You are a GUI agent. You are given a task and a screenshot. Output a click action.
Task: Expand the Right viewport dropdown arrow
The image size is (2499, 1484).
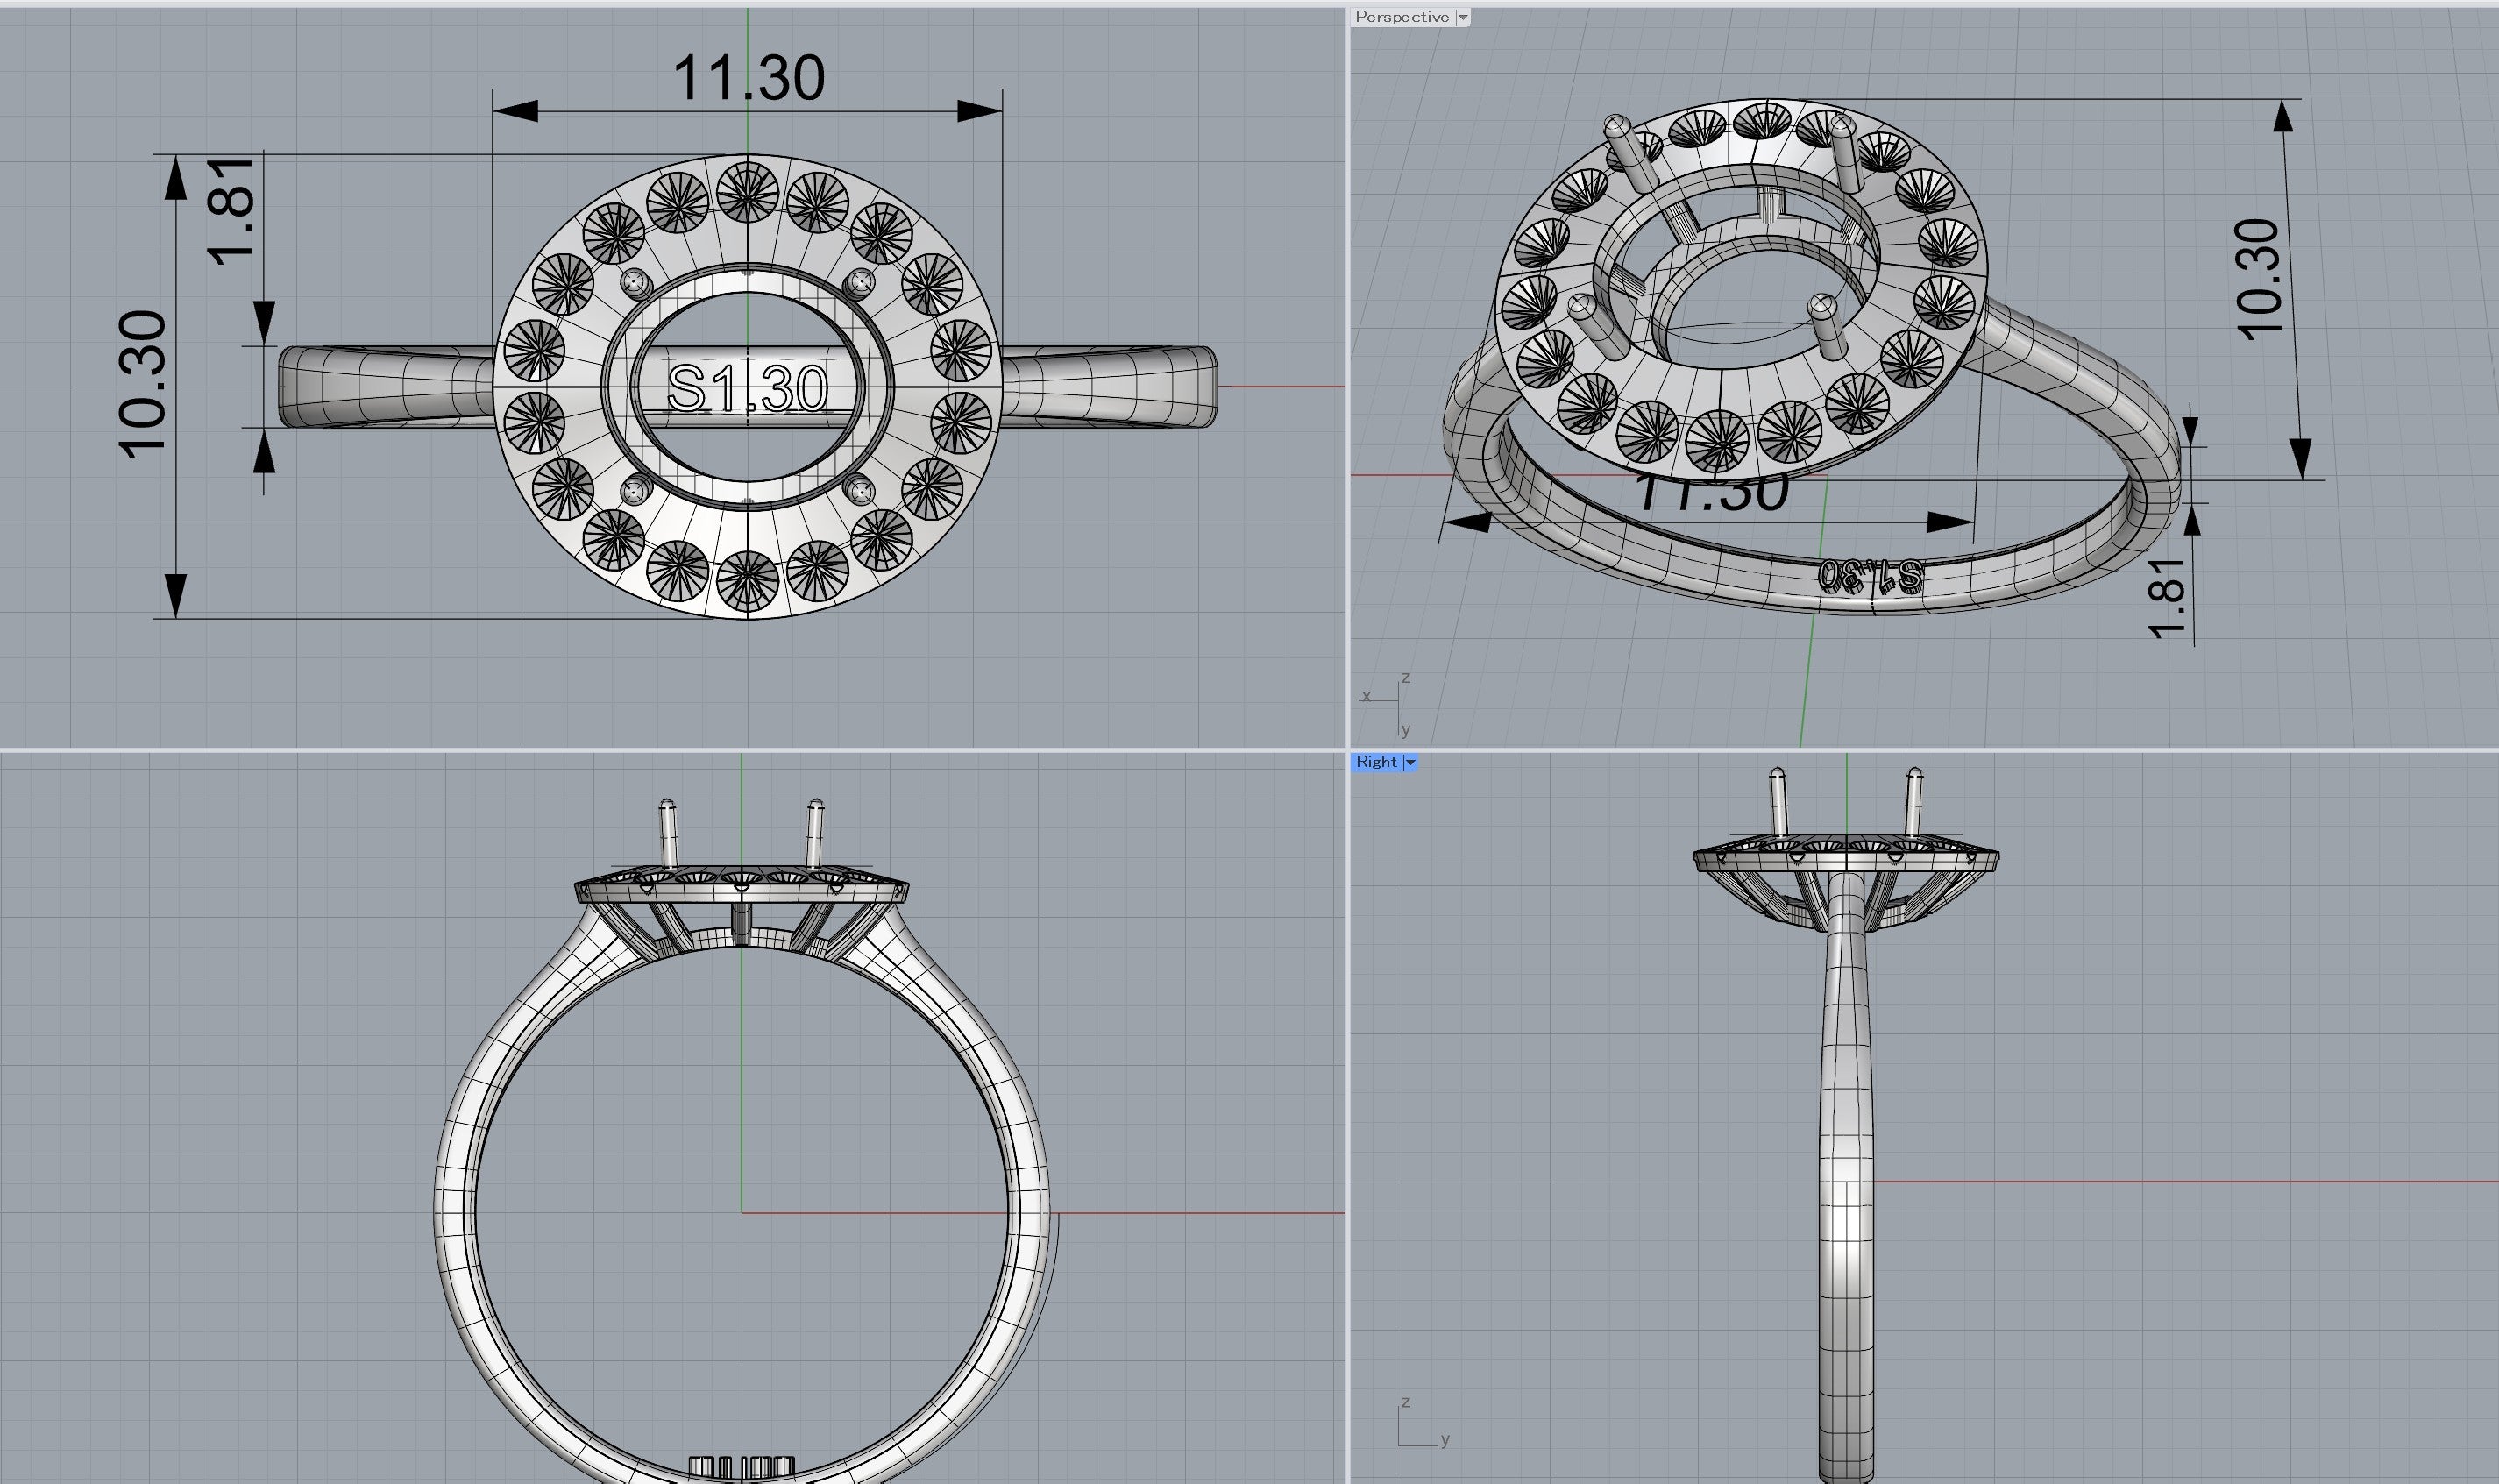tap(1410, 762)
